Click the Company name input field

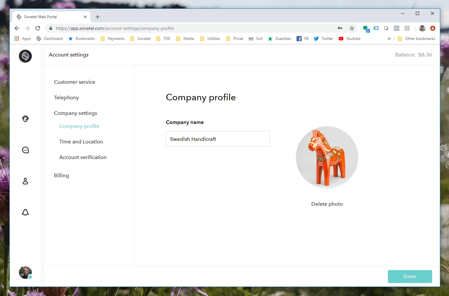(x=218, y=139)
